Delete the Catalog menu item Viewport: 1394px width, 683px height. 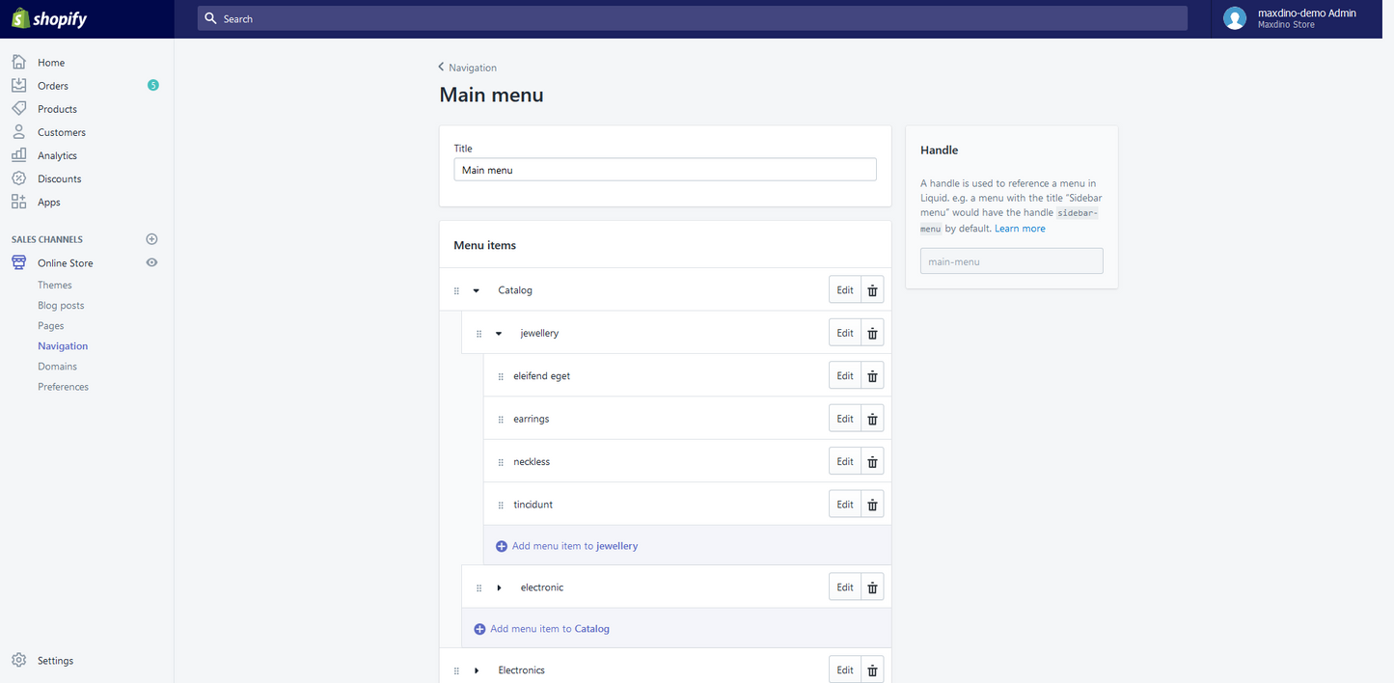pyautogui.click(x=871, y=289)
